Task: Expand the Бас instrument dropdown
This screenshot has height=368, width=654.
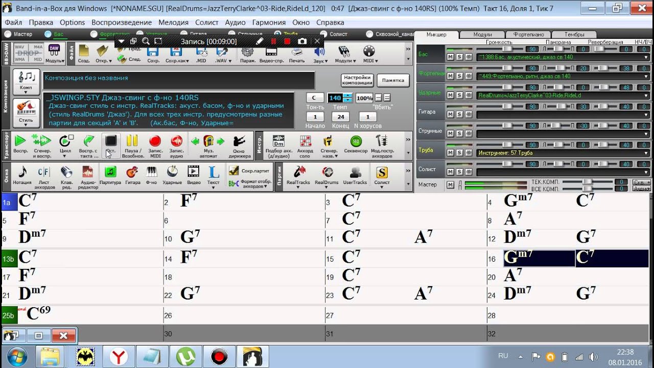Action: coord(646,57)
